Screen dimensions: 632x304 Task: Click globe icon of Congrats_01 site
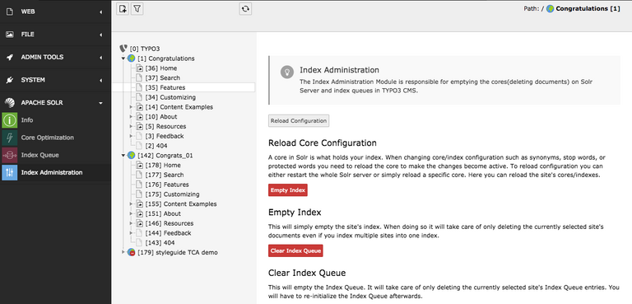(131, 156)
